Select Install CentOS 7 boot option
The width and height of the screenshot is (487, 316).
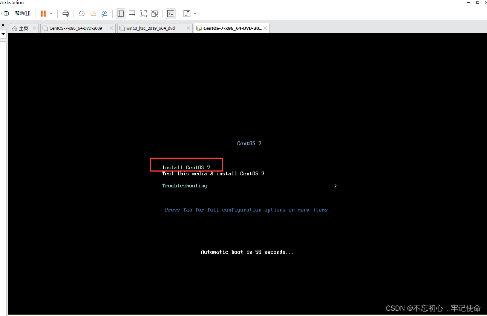tap(186, 167)
